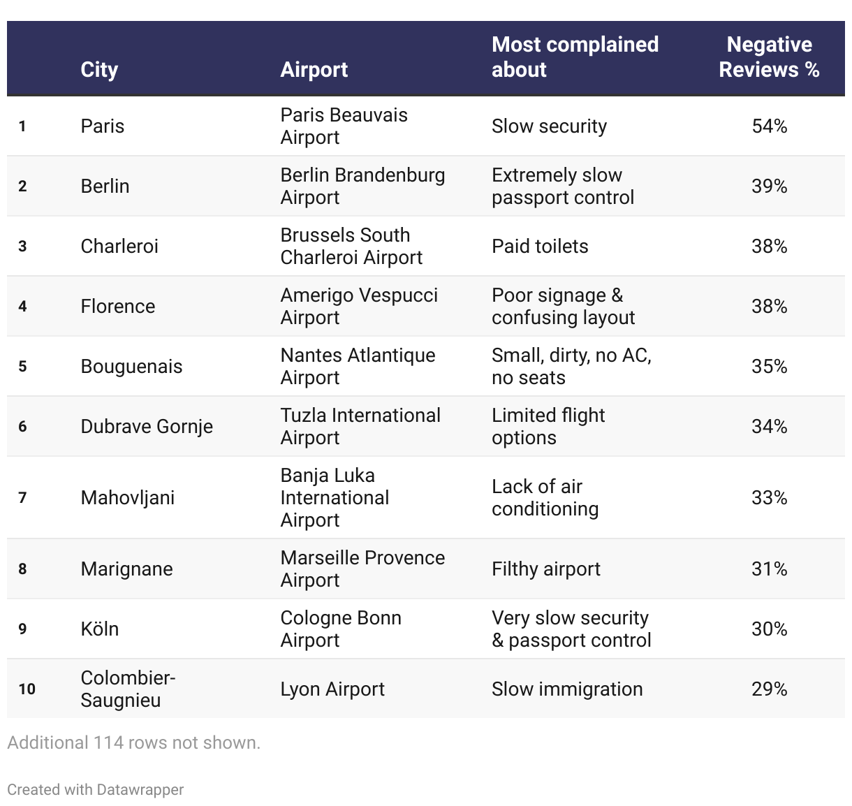Click the Airport column header
The image size is (852, 806).
click(314, 70)
